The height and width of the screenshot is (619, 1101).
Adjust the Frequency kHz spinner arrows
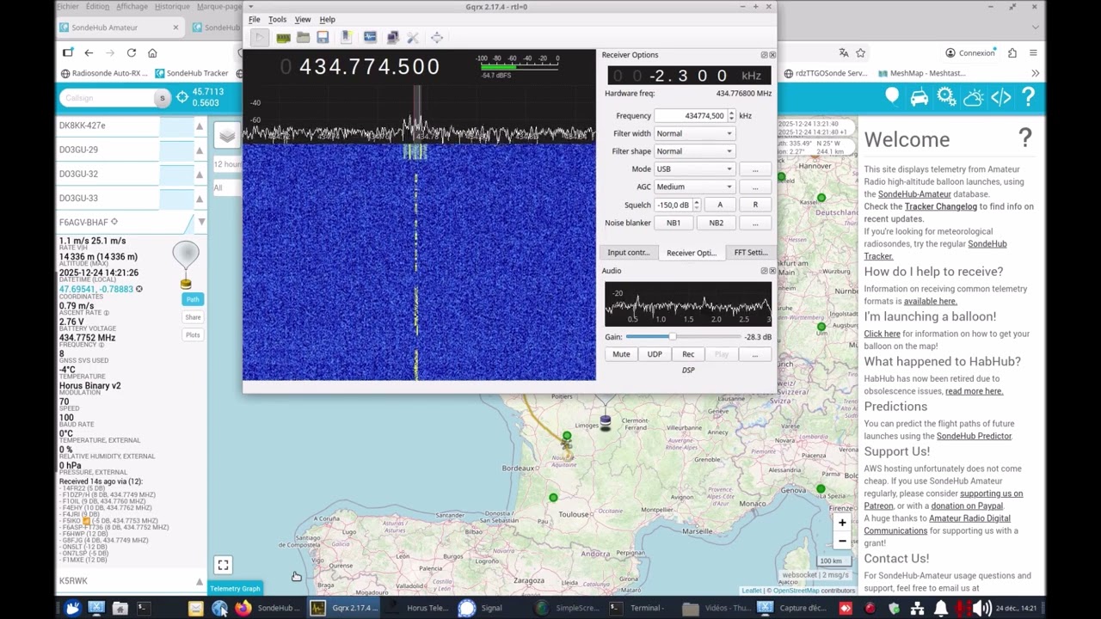pyautogui.click(x=731, y=116)
